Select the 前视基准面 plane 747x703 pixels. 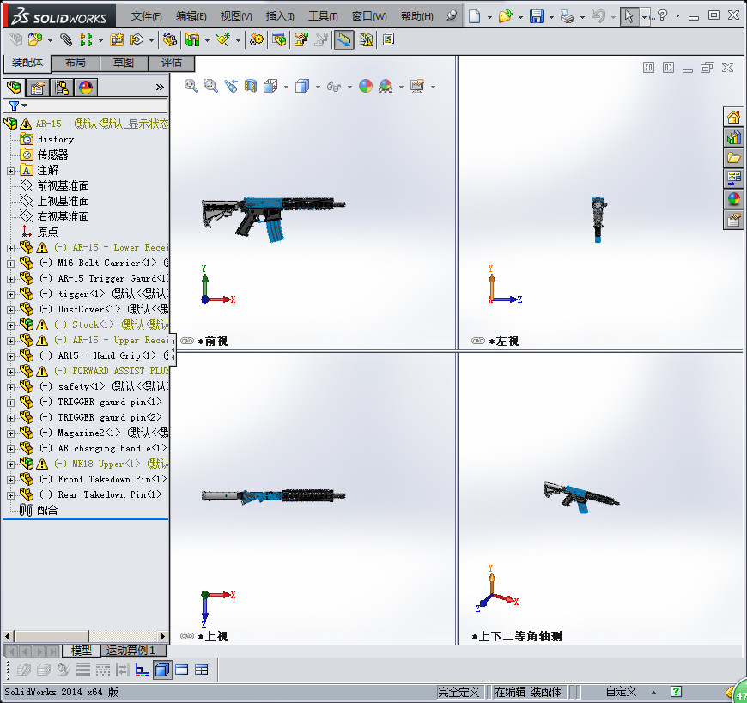click(63, 185)
